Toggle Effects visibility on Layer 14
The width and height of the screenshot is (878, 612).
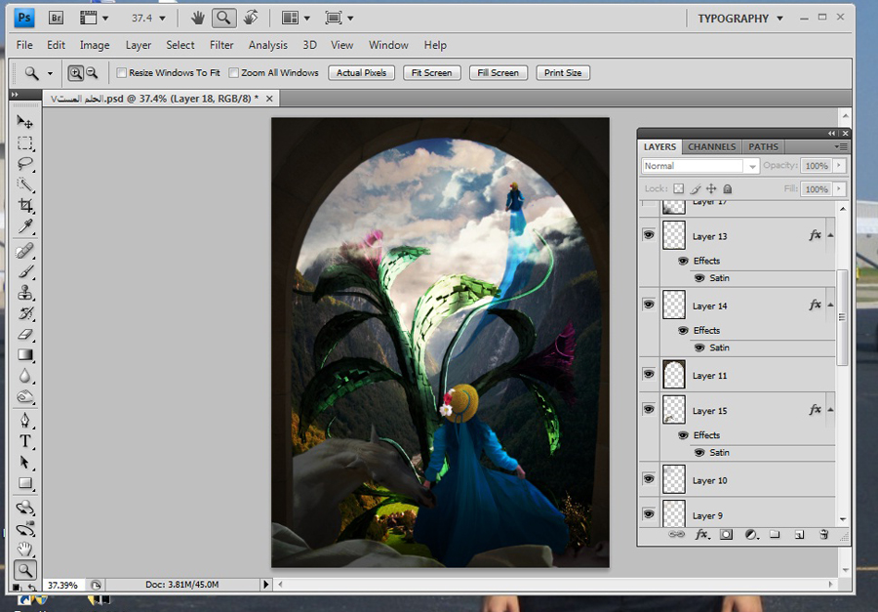point(683,331)
